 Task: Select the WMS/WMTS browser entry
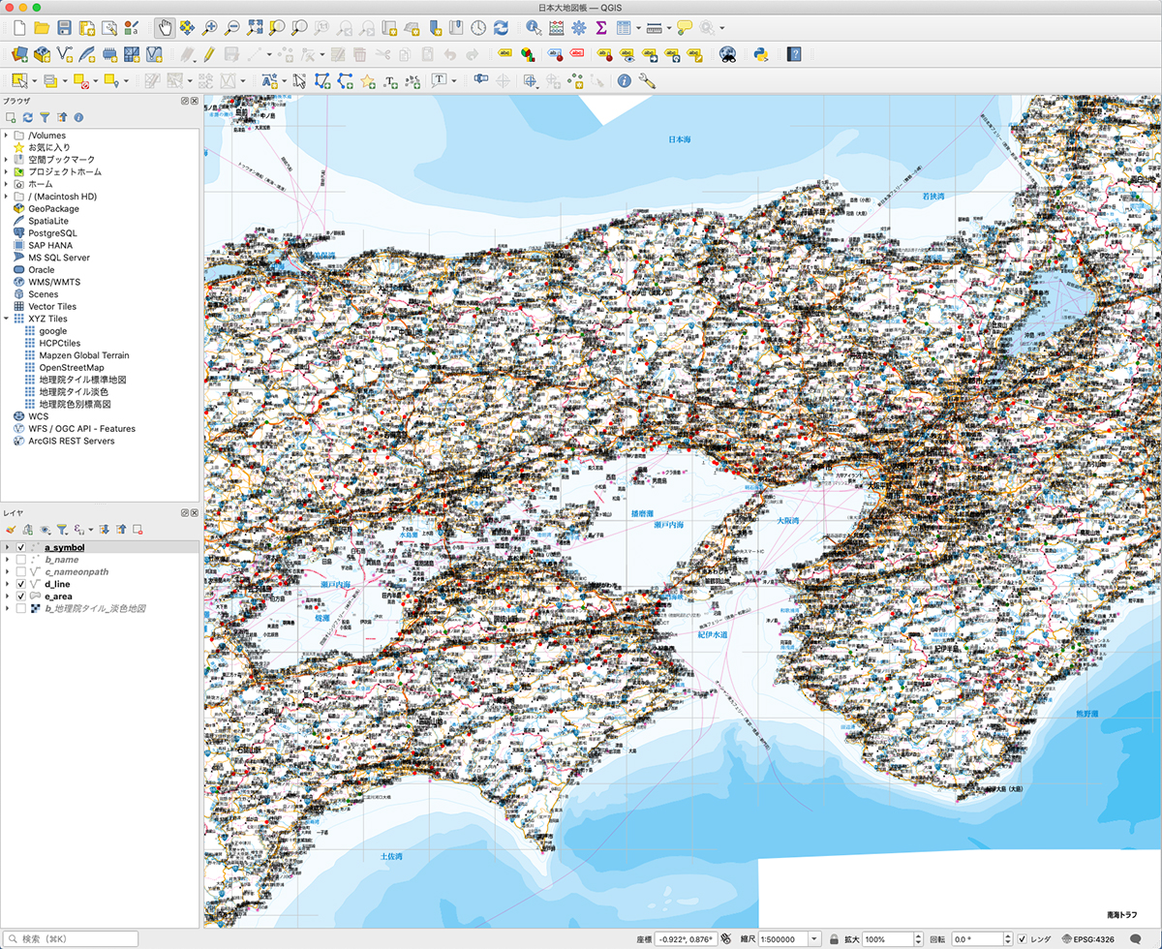point(54,282)
